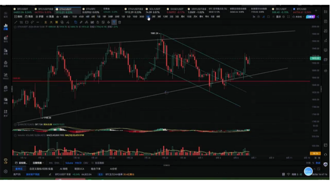Screen dimensions: 330x185
Task: Click the share icon beside AI button
Action: 318,17
